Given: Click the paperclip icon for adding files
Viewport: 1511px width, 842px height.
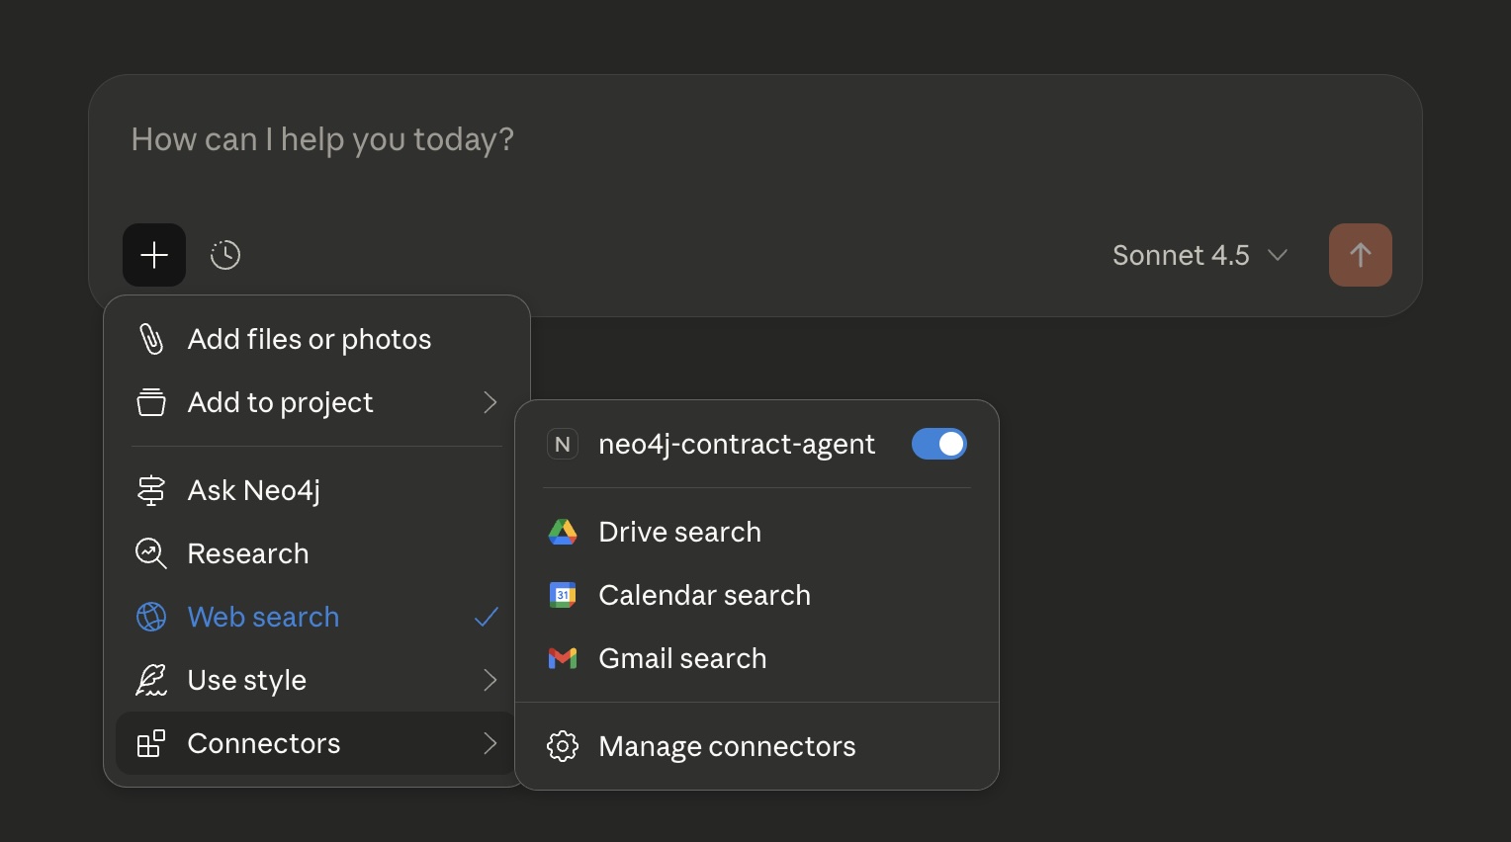Looking at the screenshot, I should [x=151, y=339].
